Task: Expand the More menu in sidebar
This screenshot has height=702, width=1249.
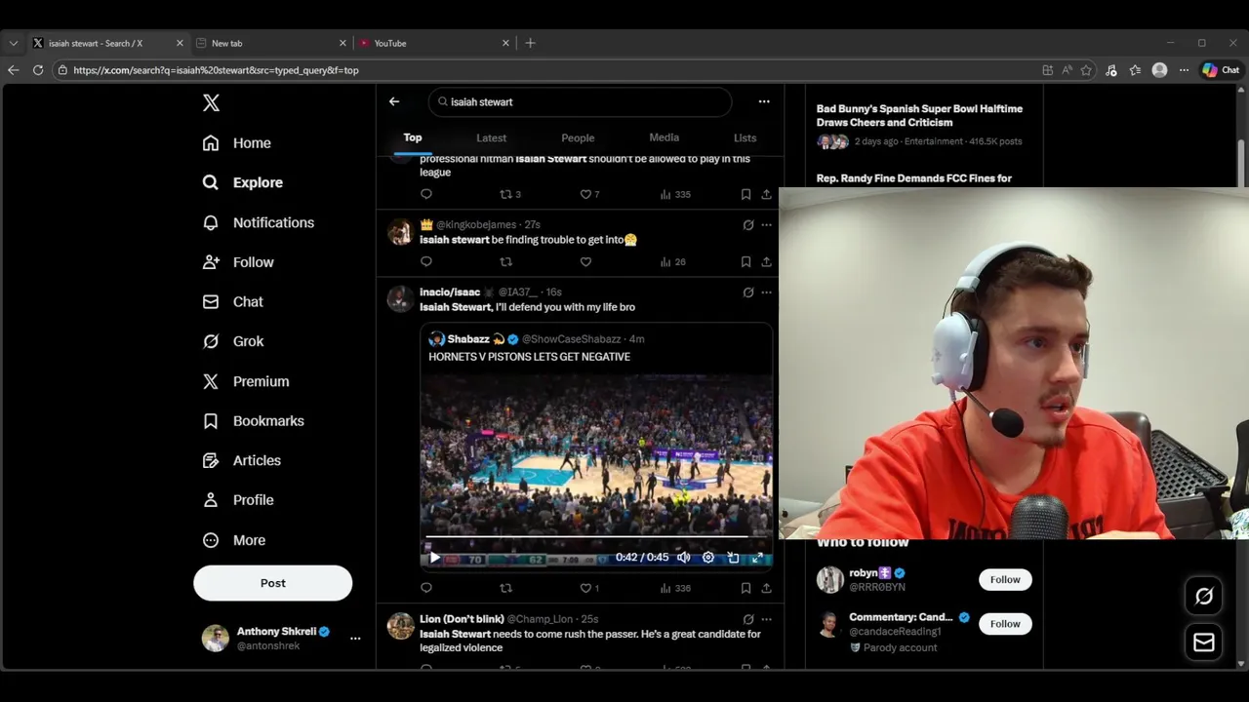Action: [233, 540]
